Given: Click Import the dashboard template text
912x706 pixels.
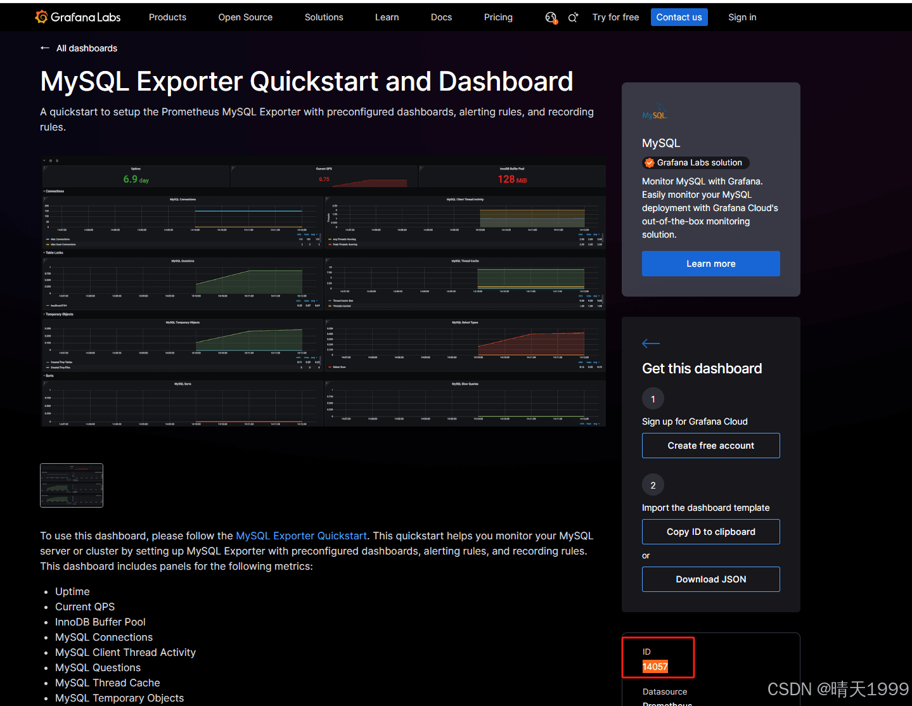Looking at the screenshot, I should (705, 508).
